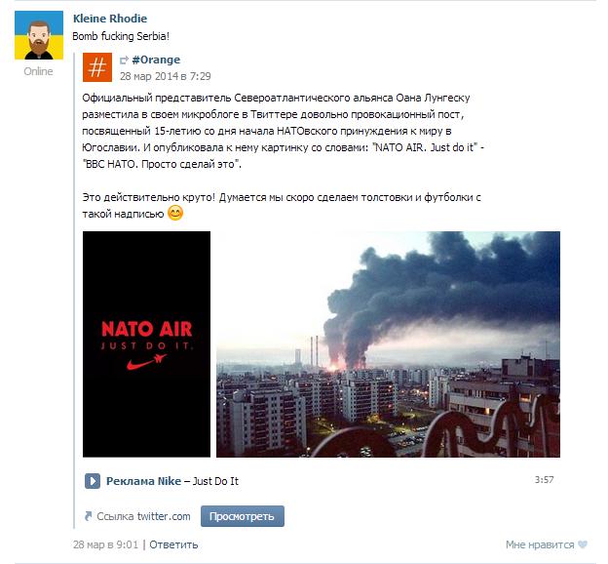Play the Реклама Nike audio track
Screen dimensions: 608x564
93,481
